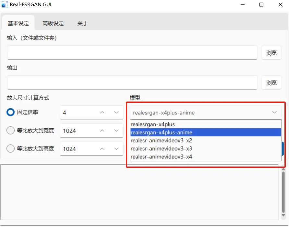Choose realesrgan-x4plus-anime from the model list
The width and height of the screenshot is (289, 227).
206,132
